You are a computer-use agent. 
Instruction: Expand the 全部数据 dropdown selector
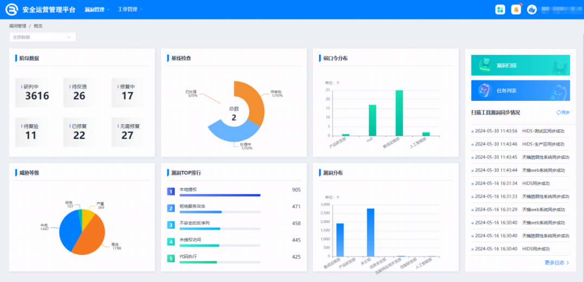[43, 37]
